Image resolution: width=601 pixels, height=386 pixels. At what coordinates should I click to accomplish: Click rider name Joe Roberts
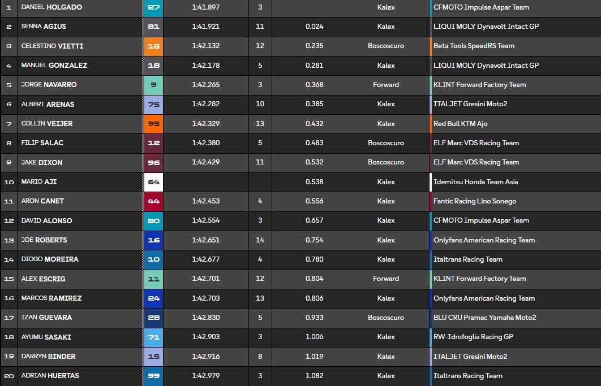pyautogui.click(x=44, y=240)
